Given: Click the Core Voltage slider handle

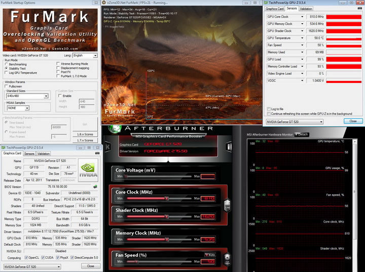Looking at the screenshot, I should tap(126, 176).
